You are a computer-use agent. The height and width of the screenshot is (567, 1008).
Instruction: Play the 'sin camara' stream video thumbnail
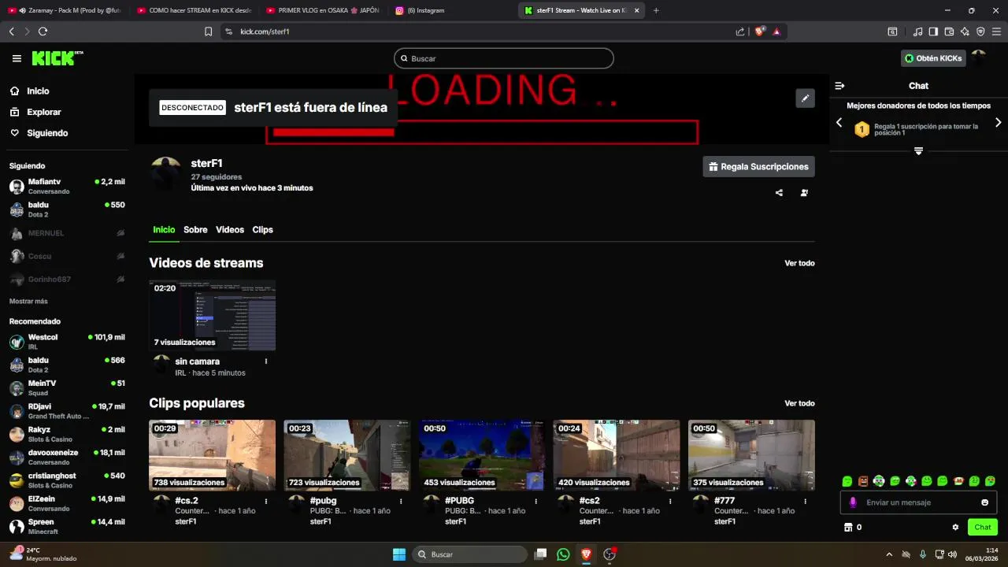pos(213,315)
